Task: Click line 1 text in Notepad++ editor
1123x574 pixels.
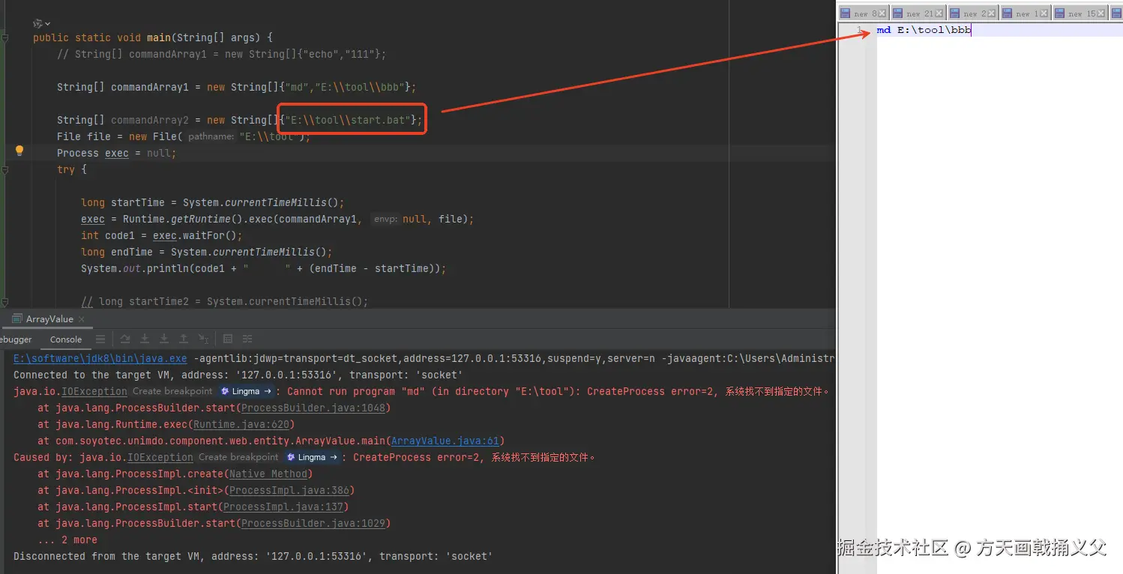Action: click(924, 30)
